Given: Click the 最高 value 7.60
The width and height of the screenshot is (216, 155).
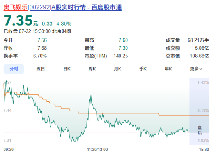Looking at the screenshot, I should point(123,40).
